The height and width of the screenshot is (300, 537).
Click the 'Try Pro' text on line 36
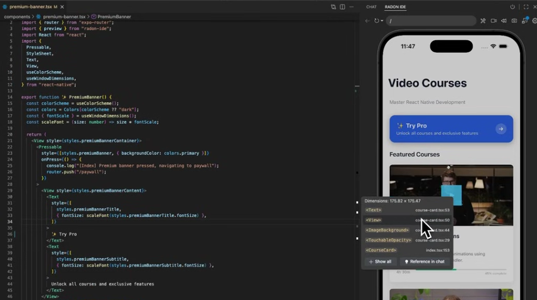coord(68,234)
